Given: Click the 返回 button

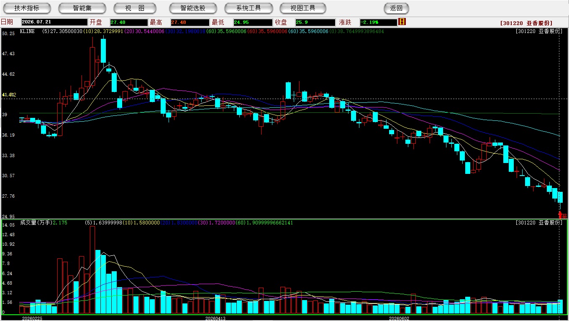Looking at the screenshot, I should pos(396,8).
